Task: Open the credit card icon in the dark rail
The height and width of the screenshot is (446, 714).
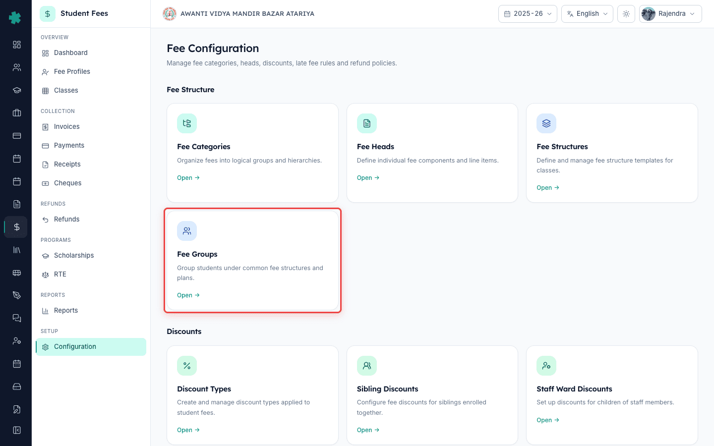Action: tap(17, 136)
